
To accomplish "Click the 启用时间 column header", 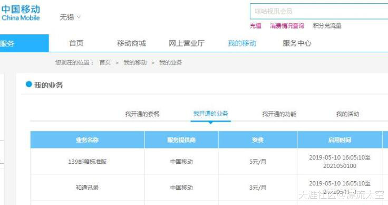I will (339, 140).
